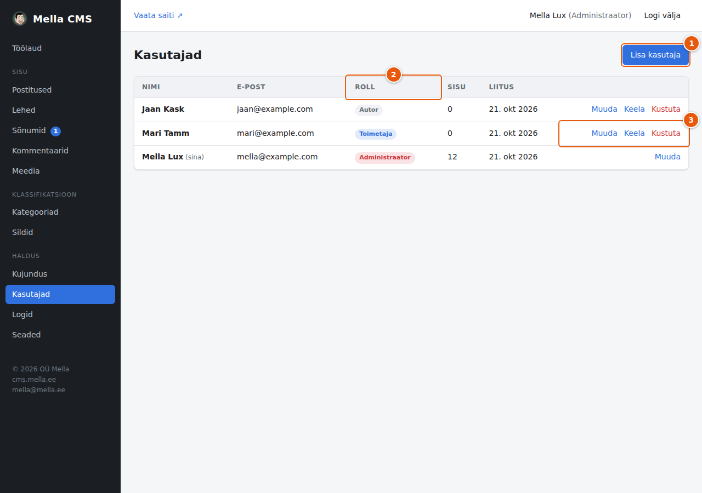Click Keela for Jaan Kask
This screenshot has width=702, height=493.
[634, 109]
